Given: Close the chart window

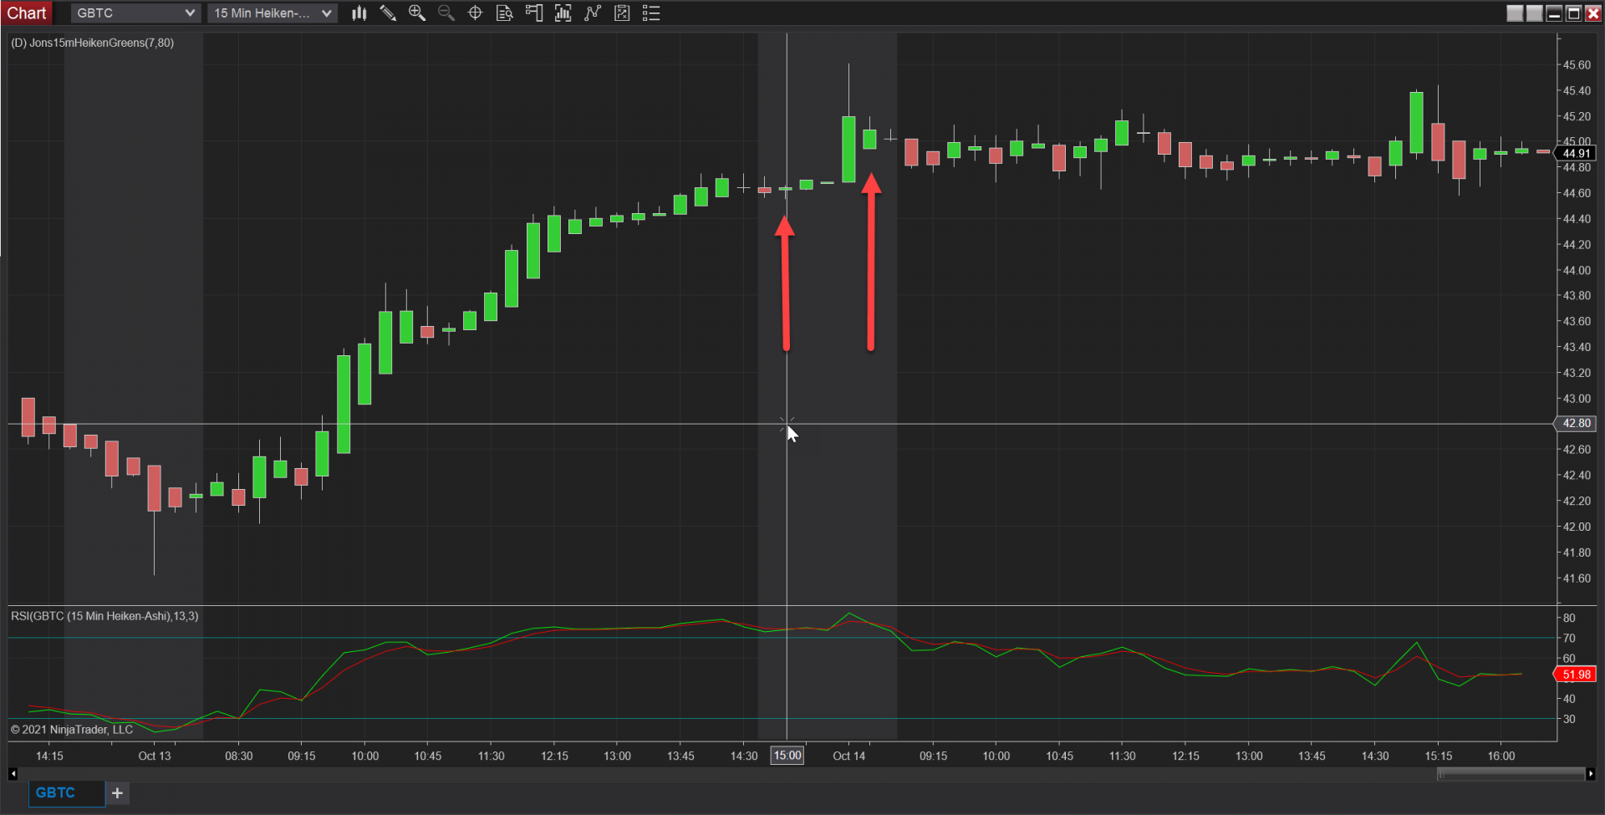Looking at the screenshot, I should point(1593,13).
